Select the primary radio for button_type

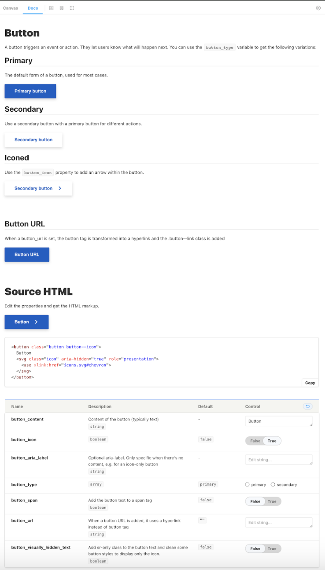247,485
